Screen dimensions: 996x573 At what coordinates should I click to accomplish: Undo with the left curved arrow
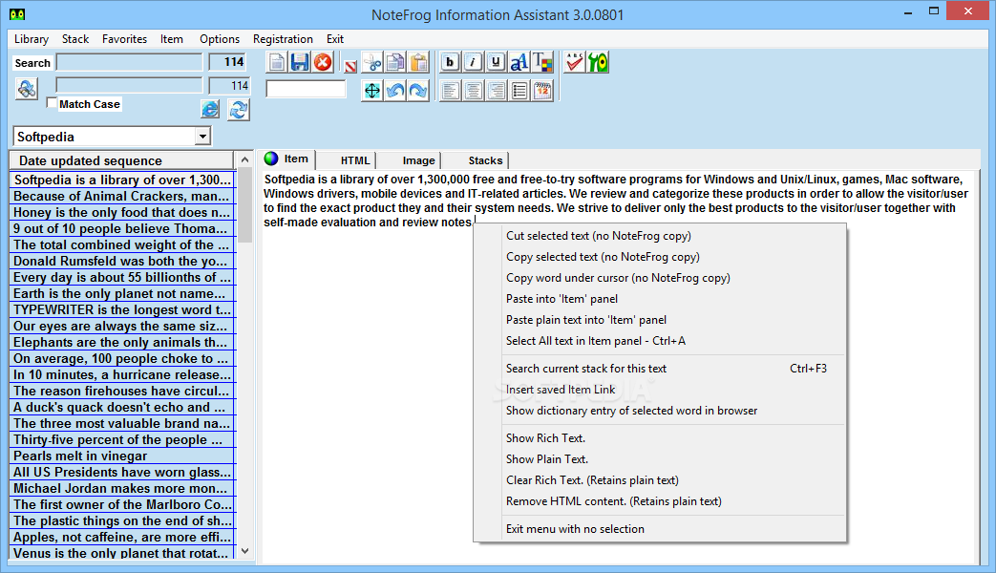coord(395,90)
